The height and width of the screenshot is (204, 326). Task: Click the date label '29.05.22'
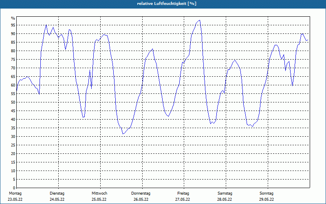coord(267,200)
